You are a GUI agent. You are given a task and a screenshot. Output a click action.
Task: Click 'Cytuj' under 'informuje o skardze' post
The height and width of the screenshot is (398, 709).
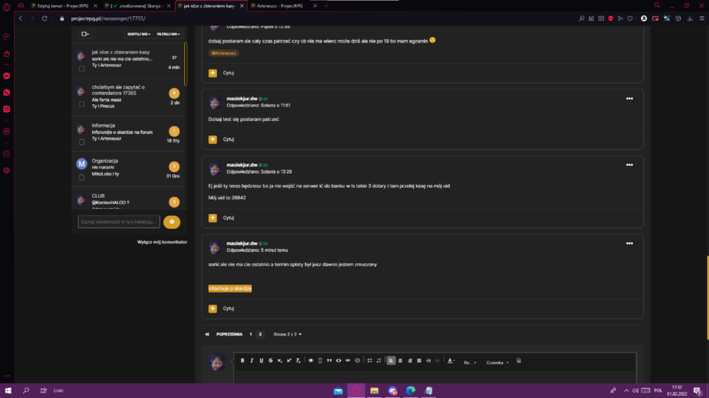pyautogui.click(x=228, y=309)
